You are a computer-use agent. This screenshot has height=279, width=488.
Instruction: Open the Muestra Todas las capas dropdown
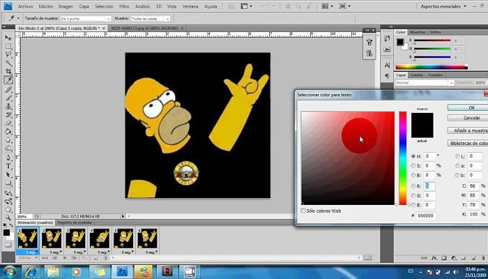[151, 19]
